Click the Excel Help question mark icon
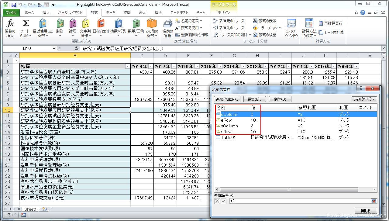The width and height of the screenshot is (389, 221). 363,12
